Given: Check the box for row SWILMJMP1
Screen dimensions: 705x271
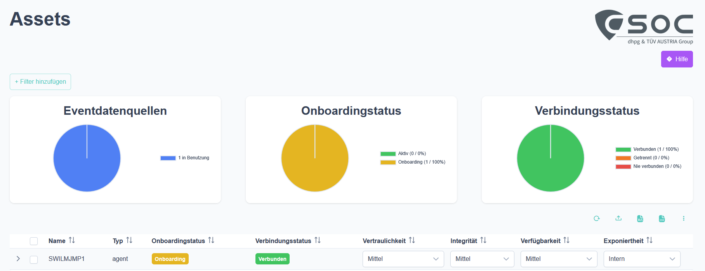Looking at the screenshot, I should [x=34, y=259].
